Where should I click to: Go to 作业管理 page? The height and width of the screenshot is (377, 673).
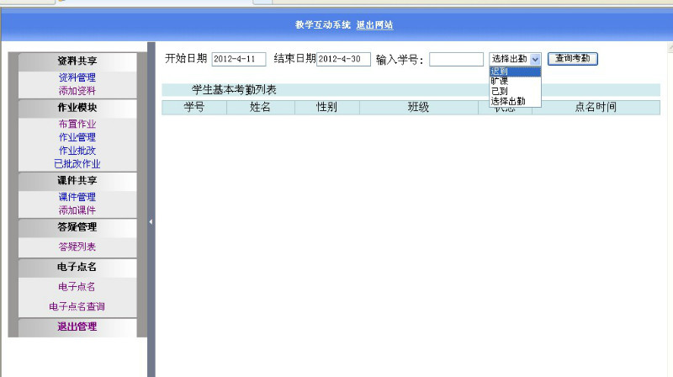77,137
